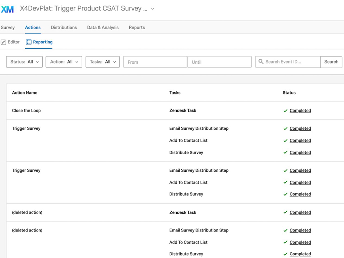Open the Status filter dropdown
This screenshot has height=258, width=344.
[24, 62]
